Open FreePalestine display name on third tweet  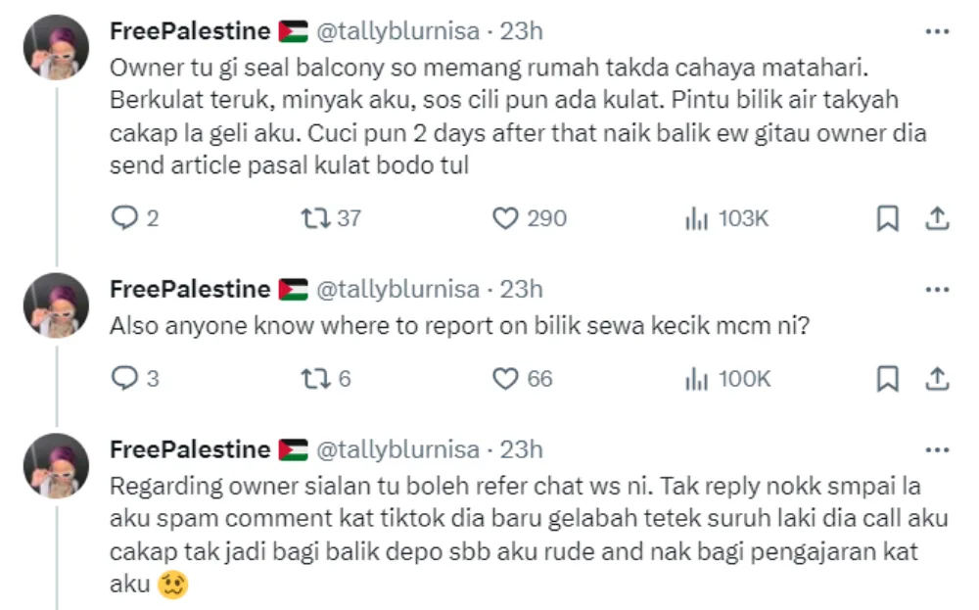(x=190, y=449)
